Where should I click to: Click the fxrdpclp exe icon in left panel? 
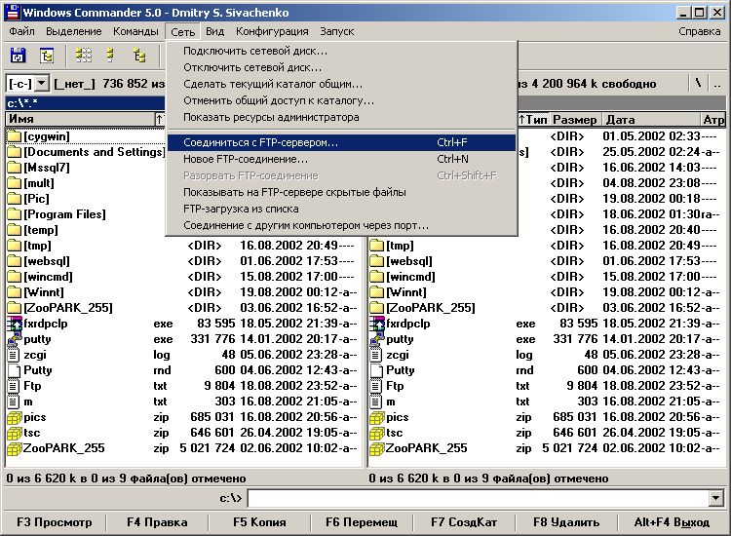click(x=14, y=323)
